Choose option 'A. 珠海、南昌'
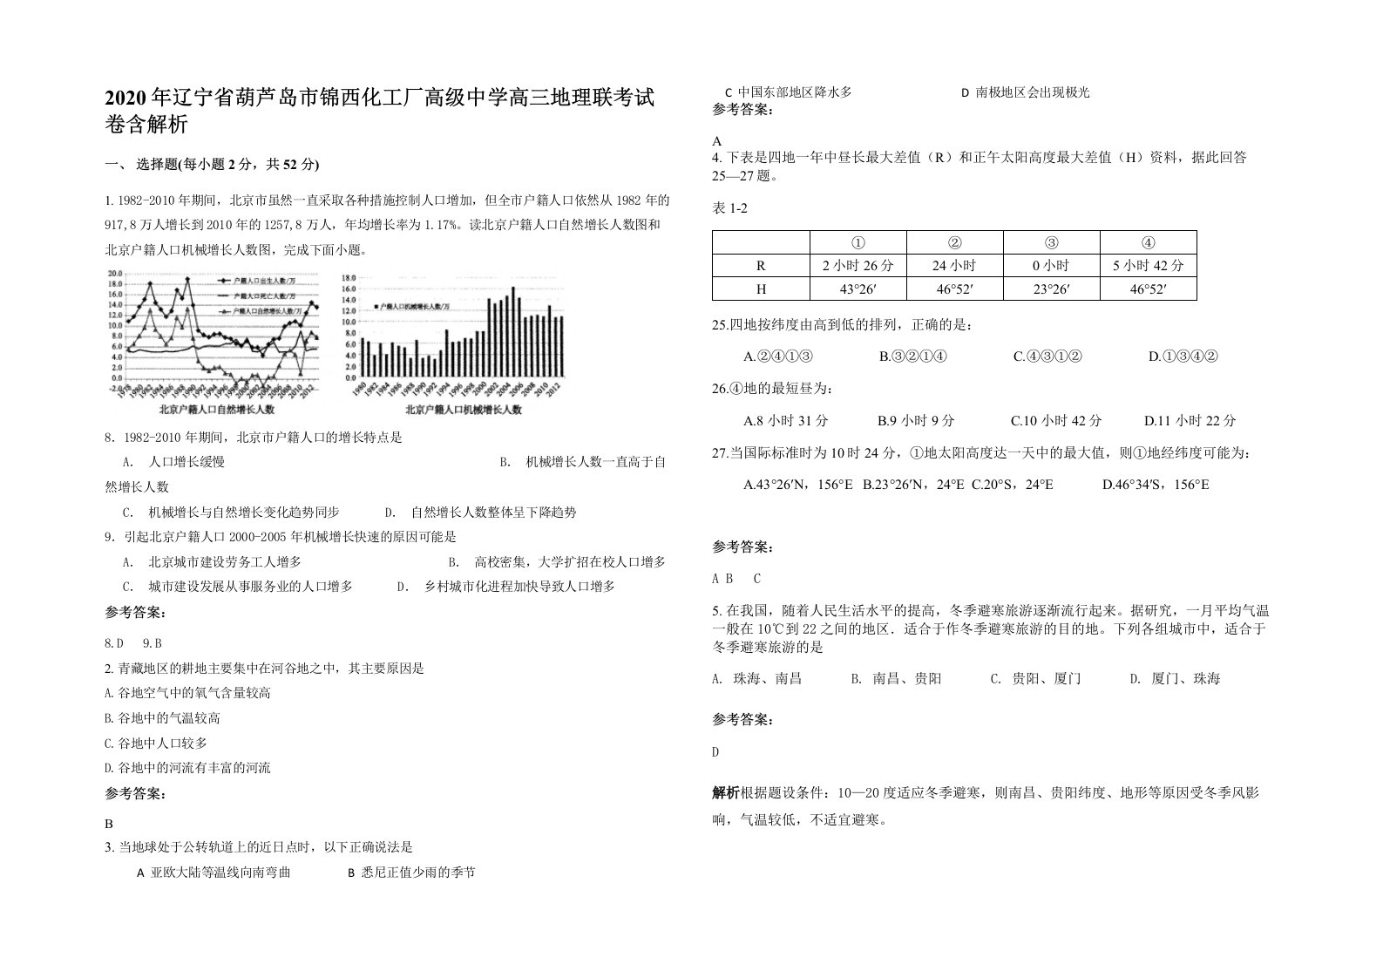This screenshot has height=978, width=1383. click(x=756, y=678)
